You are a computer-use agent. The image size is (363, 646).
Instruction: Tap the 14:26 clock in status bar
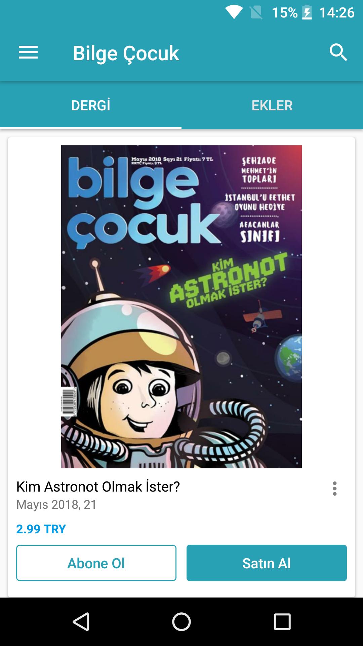click(x=337, y=13)
